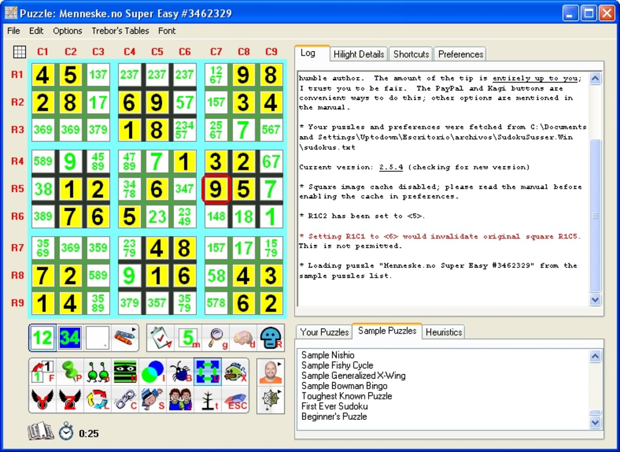Viewport: 620px width, 452px height.
Task: Click the sample puzzles list scroll-down arrow
Action: click(x=595, y=423)
